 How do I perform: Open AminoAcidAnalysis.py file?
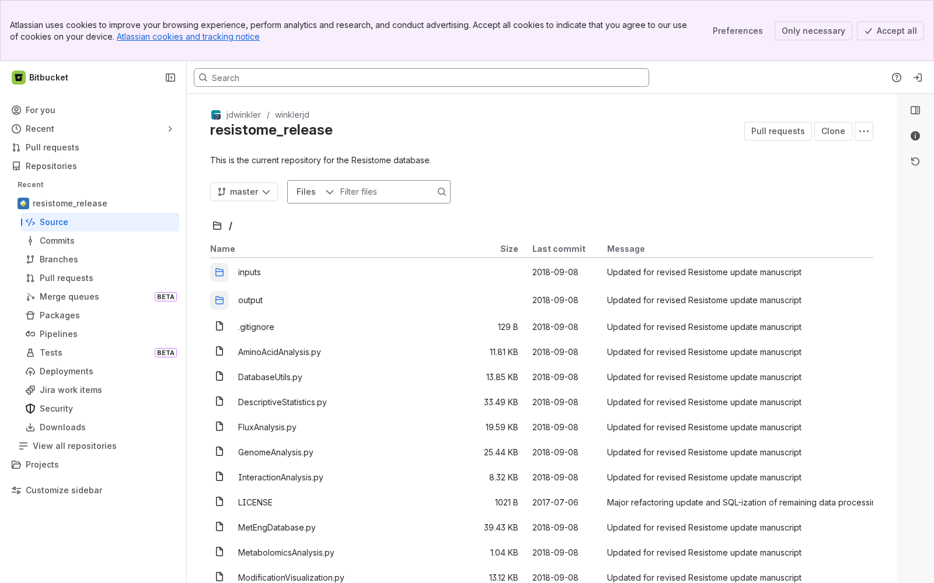(279, 352)
